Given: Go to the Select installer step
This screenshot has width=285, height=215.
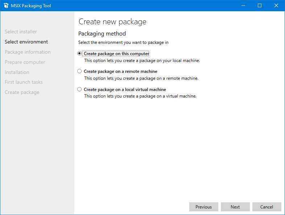Looking at the screenshot, I should coord(21,32).
